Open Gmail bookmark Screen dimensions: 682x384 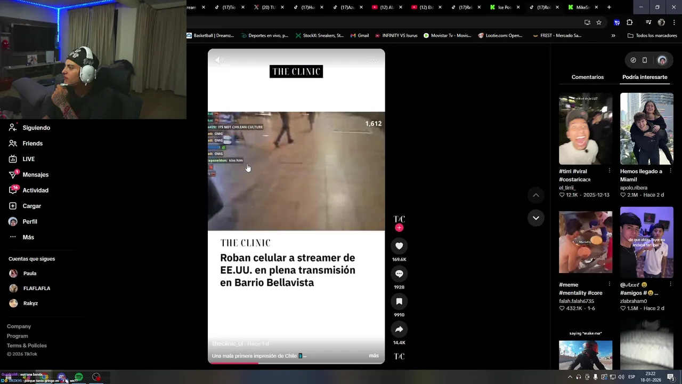(360, 36)
